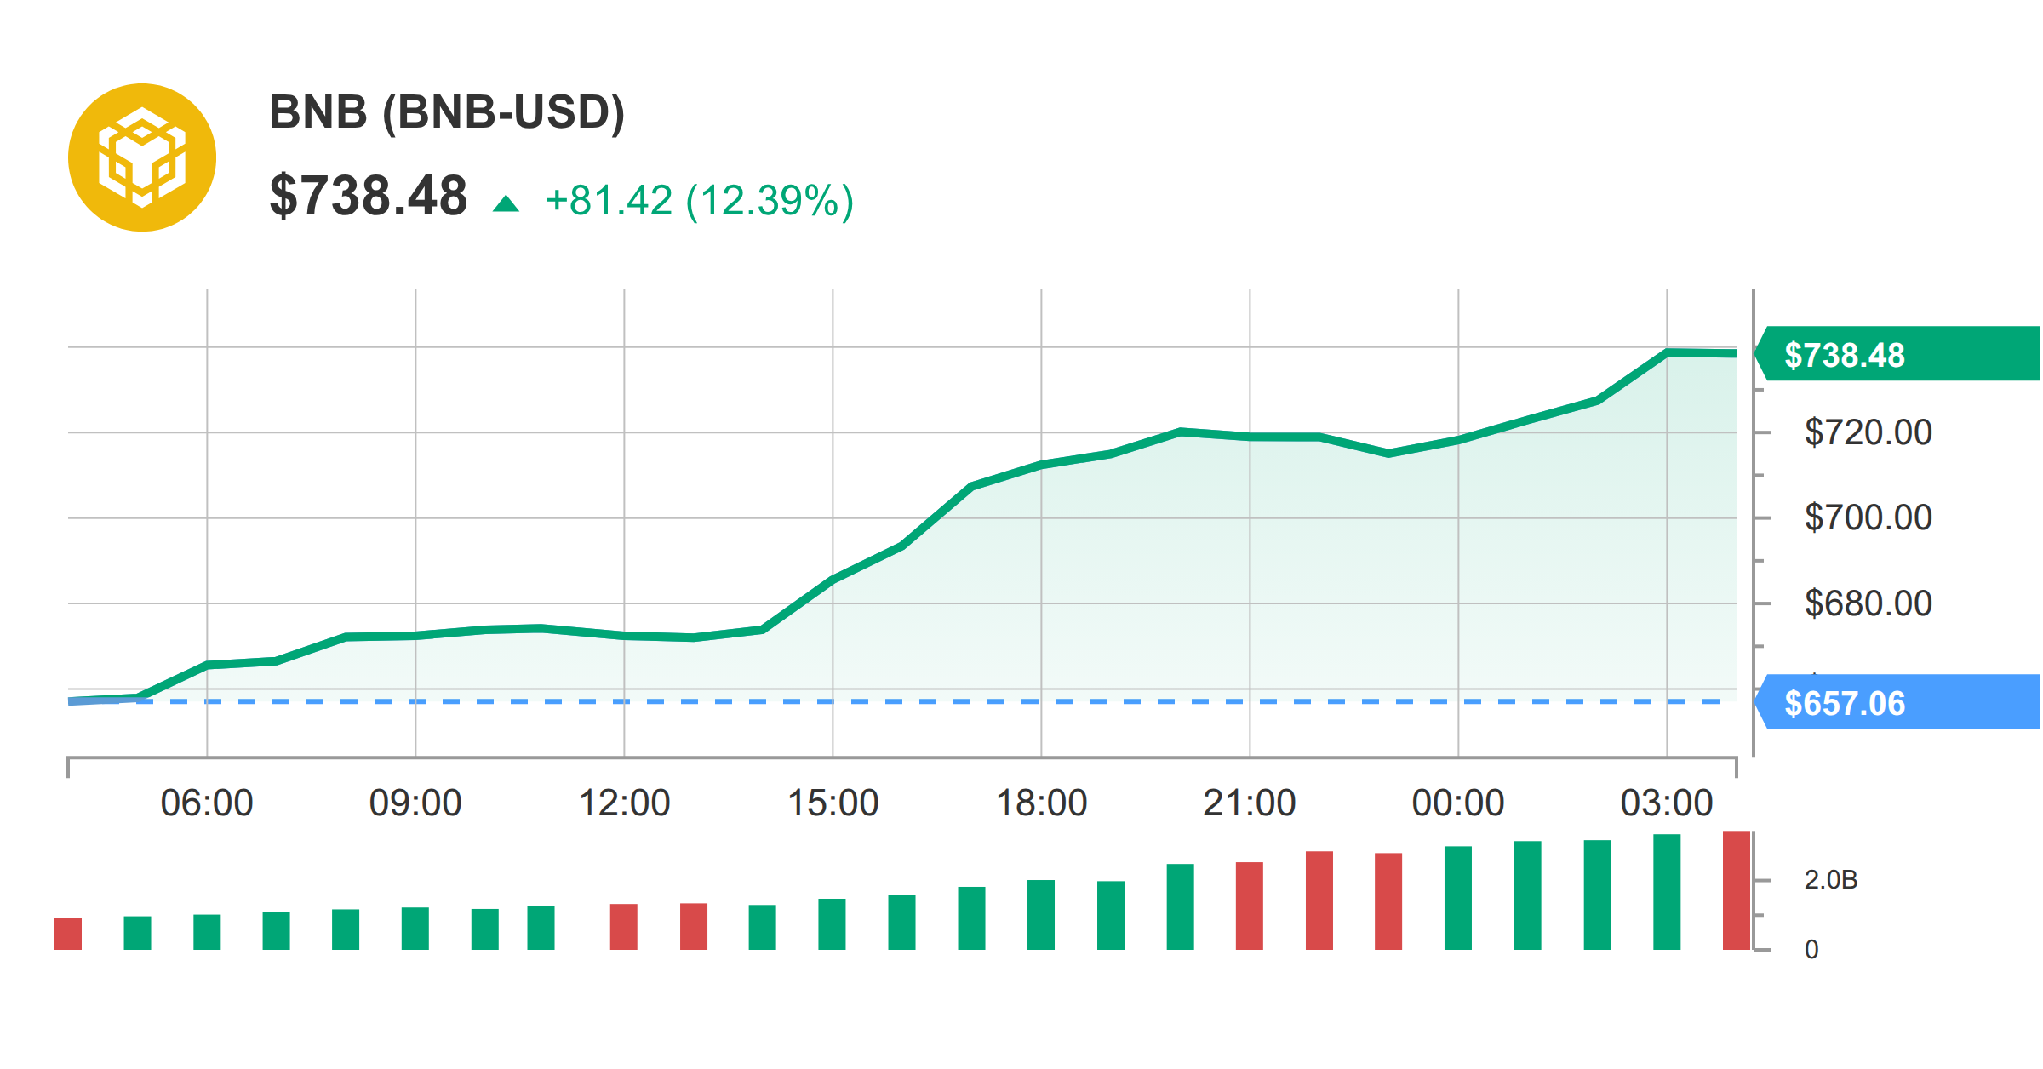Click the green $738.48 current price tag
2043x1069 pixels.
(1897, 353)
